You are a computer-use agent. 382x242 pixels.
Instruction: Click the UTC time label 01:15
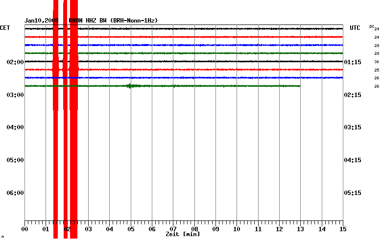pos(353,62)
